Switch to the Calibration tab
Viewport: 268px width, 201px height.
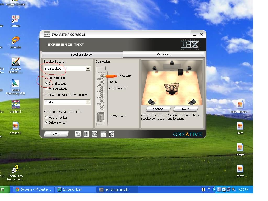tap(164, 54)
